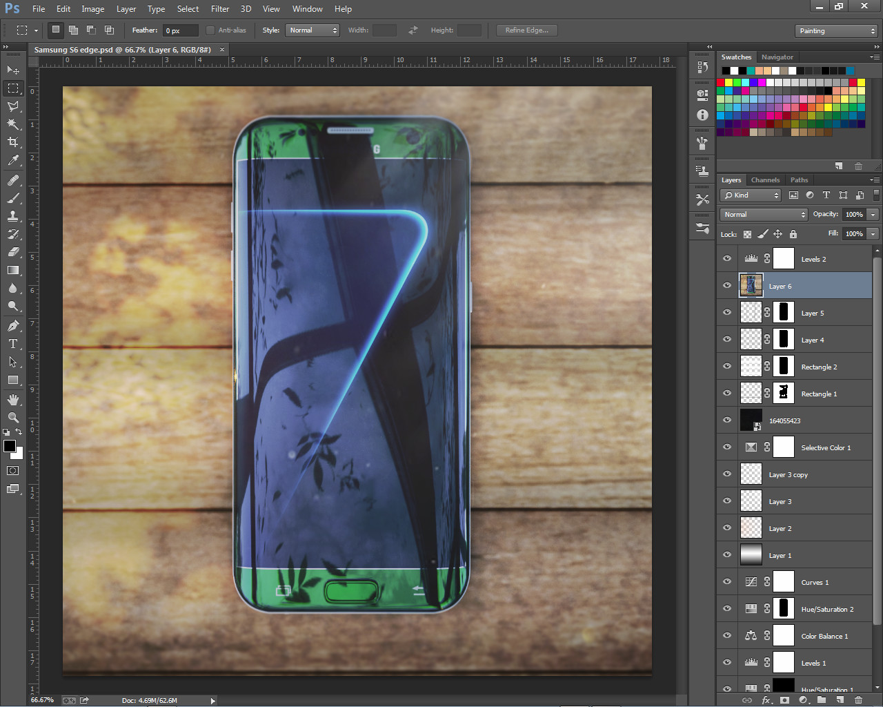Toggle visibility of Layer 5
The image size is (883, 707).
click(727, 312)
